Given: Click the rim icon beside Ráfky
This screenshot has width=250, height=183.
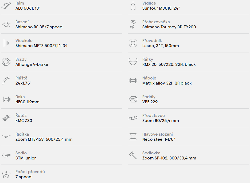Looking at the screenshot, I should coord(133,62).
